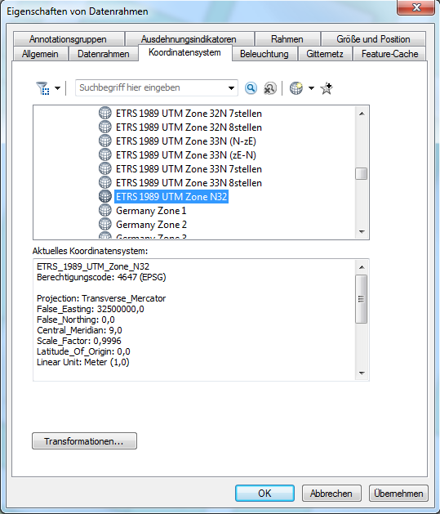Select ETRS 1989 UTM Zone 32N 7stellen
Viewport: 440px width, 514px height.
tap(189, 114)
